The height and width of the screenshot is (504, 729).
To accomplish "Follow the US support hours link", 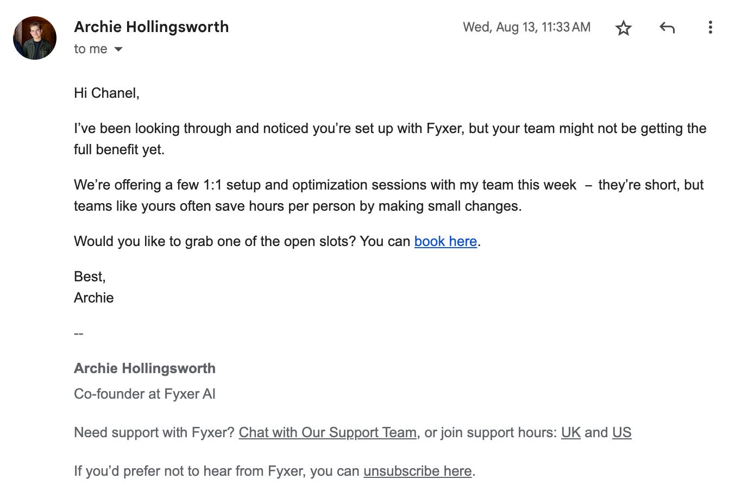I will (621, 432).
